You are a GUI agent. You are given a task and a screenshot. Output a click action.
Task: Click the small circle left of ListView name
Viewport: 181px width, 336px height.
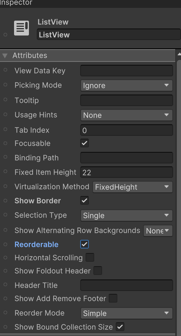[x=5, y=35]
